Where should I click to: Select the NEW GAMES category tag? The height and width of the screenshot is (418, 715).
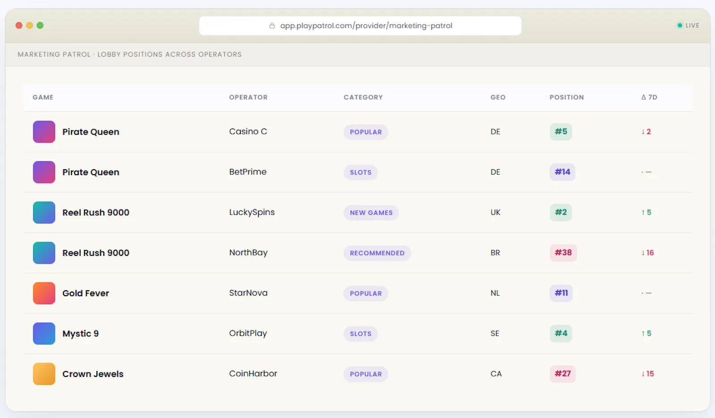point(371,213)
